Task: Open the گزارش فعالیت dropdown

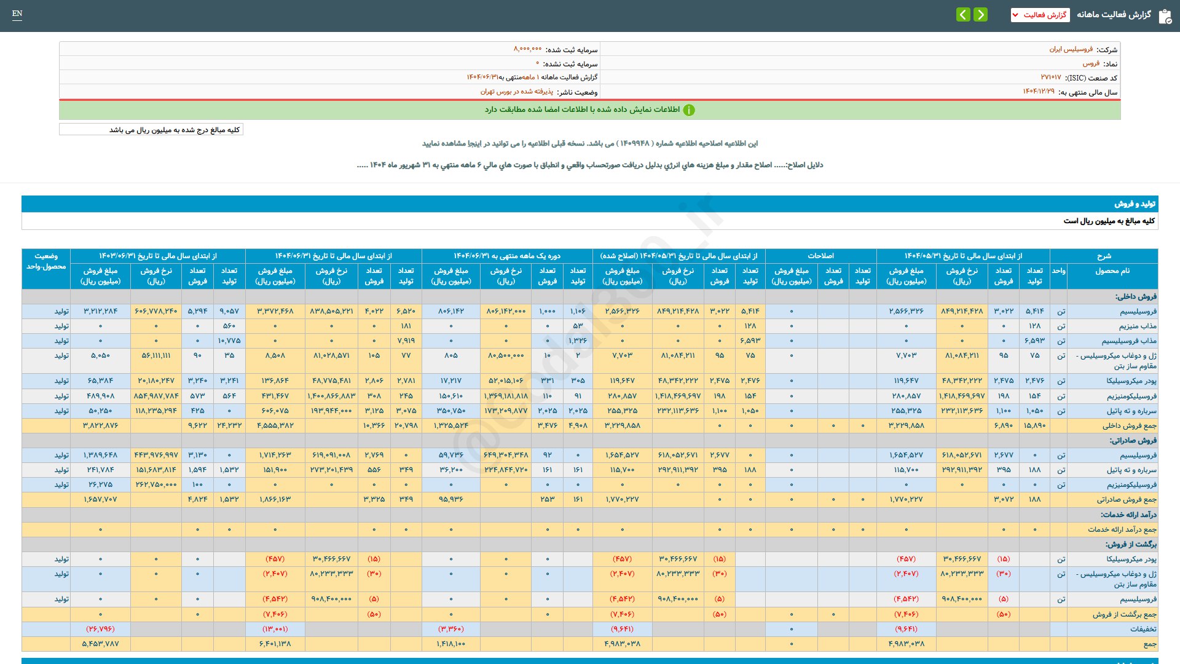Action: 1040,15
